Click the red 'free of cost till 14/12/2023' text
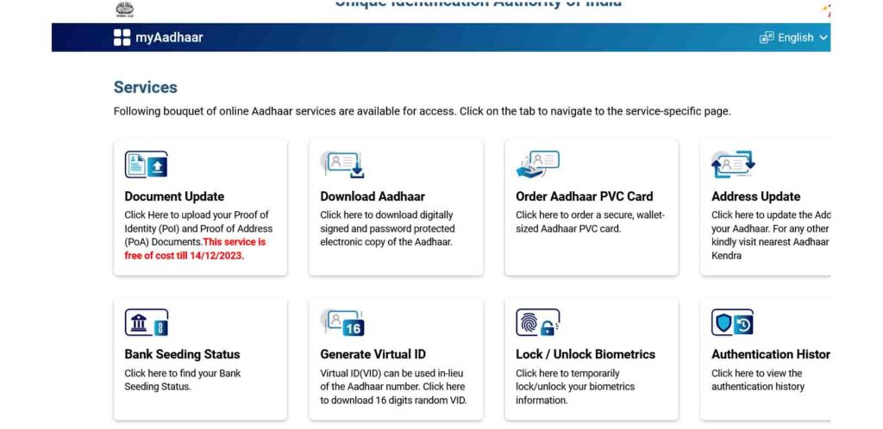The image size is (883, 429). click(195, 249)
